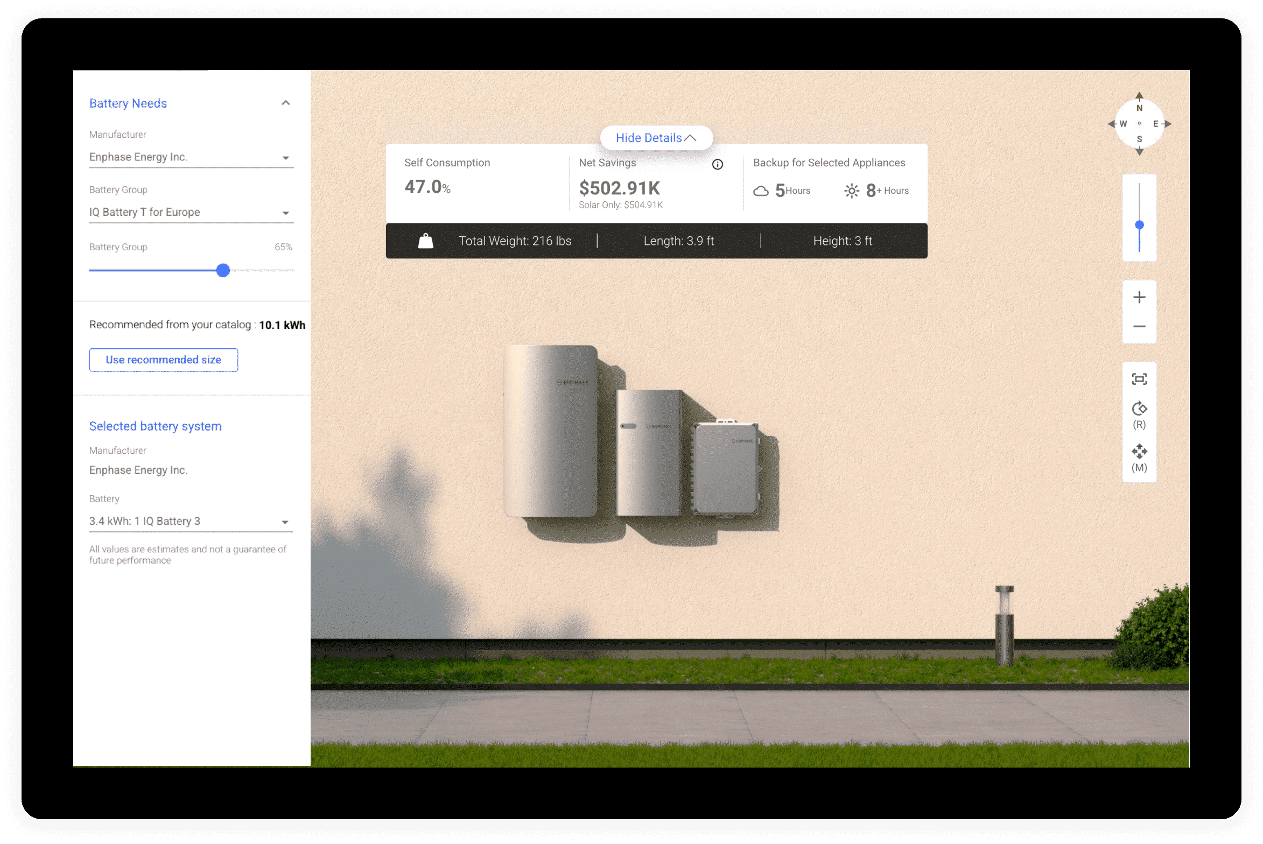The height and width of the screenshot is (844, 1263).
Task: Click the Selected battery system heading
Action: click(x=156, y=426)
